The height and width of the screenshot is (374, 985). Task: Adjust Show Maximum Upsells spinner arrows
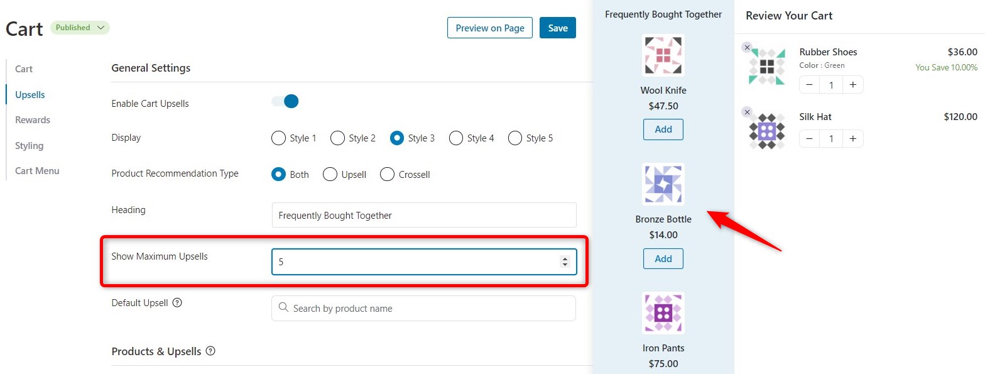[x=565, y=262]
